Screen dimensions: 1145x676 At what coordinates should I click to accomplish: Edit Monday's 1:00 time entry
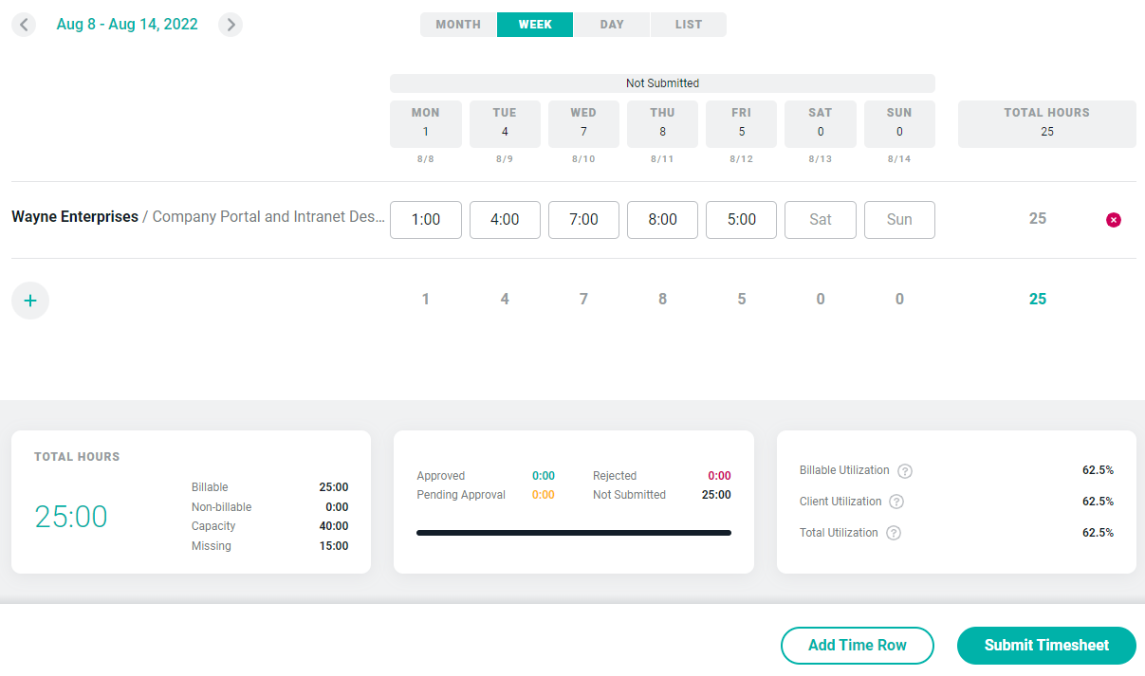tap(426, 220)
